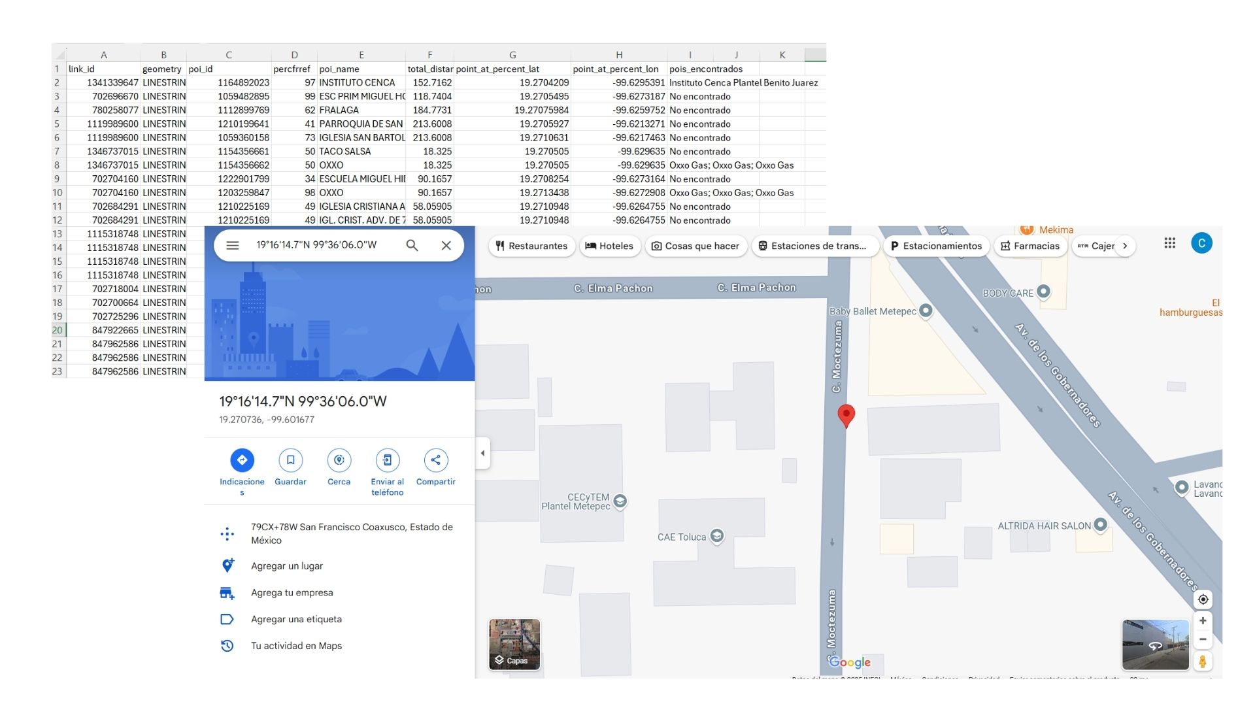This screenshot has height=706, width=1255.
Task: Clear the search box with X
Action: pyautogui.click(x=446, y=245)
